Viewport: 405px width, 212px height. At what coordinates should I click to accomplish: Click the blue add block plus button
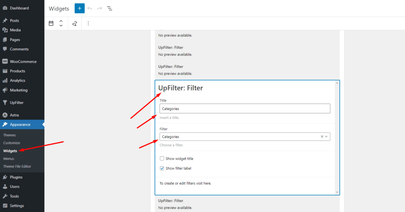coord(79,8)
